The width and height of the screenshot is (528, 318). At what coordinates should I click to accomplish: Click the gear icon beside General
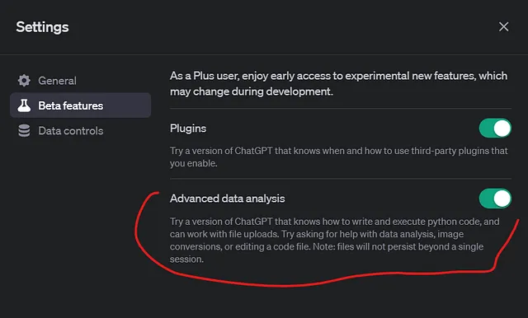24,81
